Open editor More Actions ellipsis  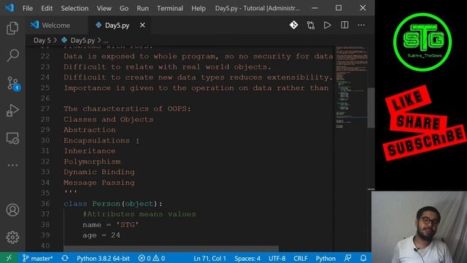pyautogui.click(x=361, y=25)
